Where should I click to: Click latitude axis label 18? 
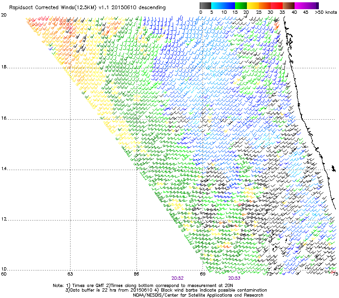pyautogui.click(x=4, y=67)
